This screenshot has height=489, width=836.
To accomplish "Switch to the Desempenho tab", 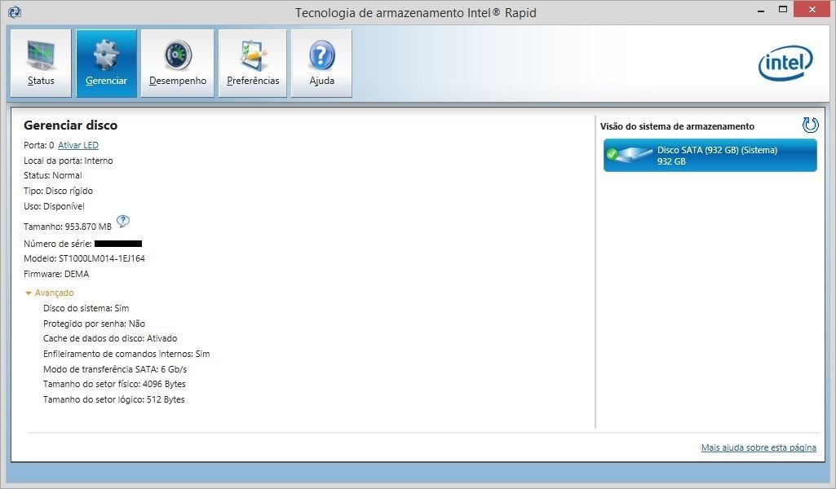I will coord(178,64).
